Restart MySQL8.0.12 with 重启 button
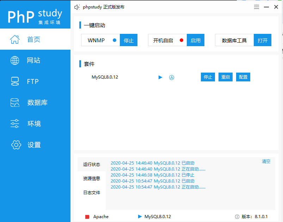 point(226,77)
